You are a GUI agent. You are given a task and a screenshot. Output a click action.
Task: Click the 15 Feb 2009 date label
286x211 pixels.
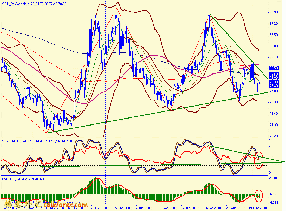tap(122, 208)
